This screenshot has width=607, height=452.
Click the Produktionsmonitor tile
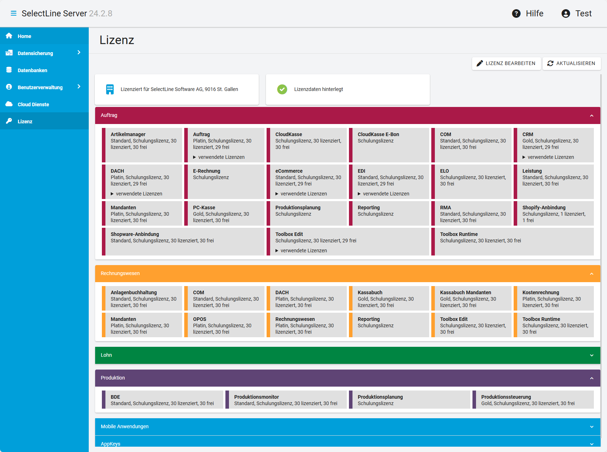tap(286, 400)
